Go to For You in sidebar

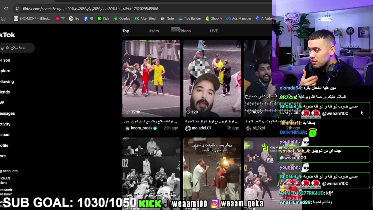(5, 60)
